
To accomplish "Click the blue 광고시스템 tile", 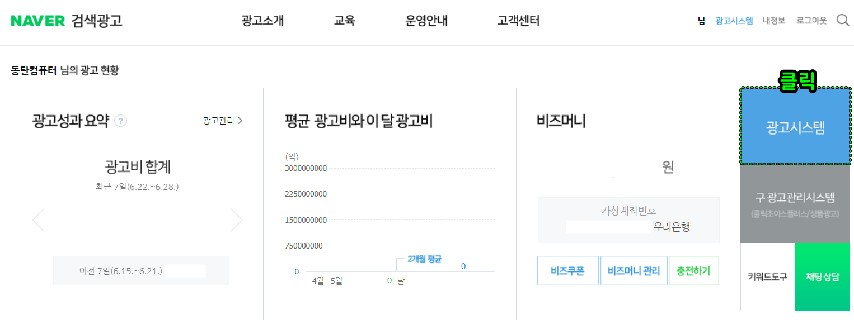I will (795, 126).
